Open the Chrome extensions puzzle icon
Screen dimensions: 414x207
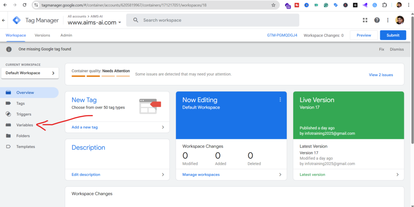click(x=384, y=5)
